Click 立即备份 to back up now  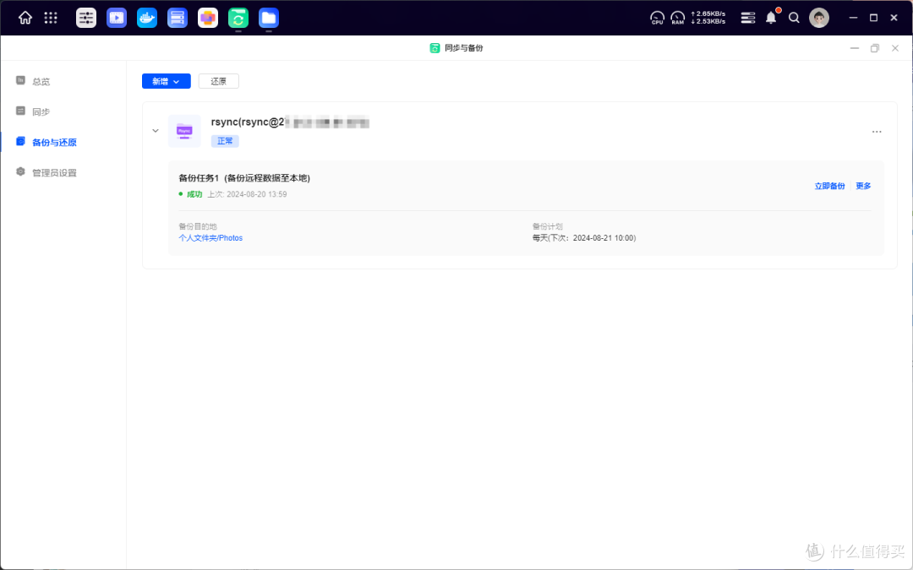830,186
